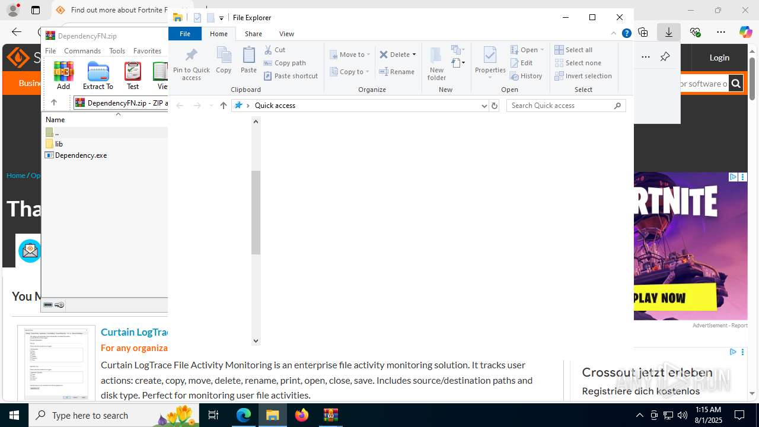Click Select none in ribbon

point(578,63)
